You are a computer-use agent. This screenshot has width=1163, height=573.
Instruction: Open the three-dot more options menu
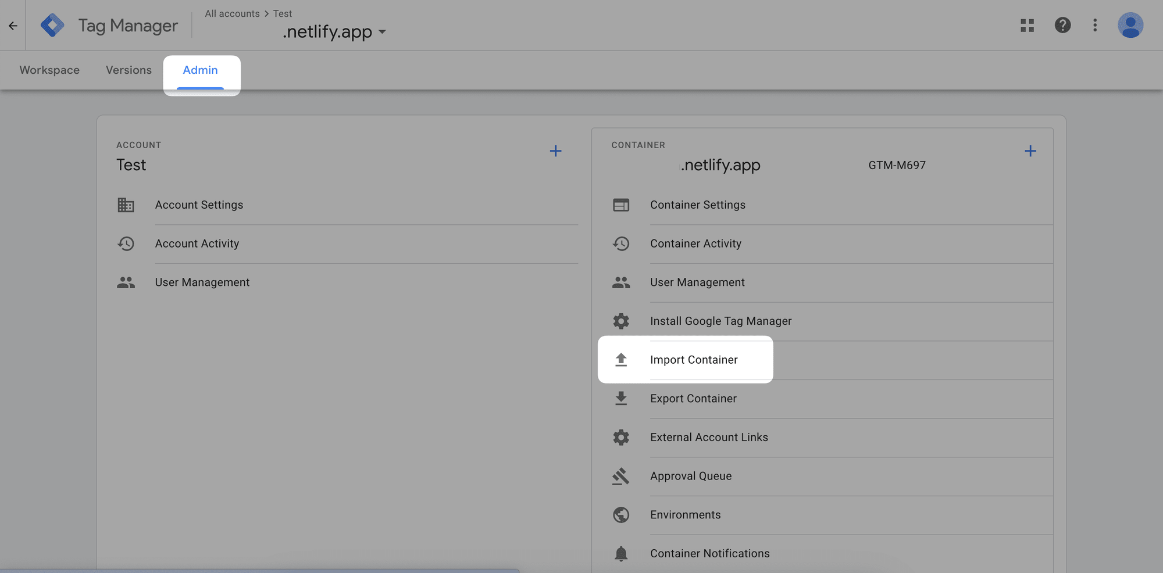click(1095, 25)
